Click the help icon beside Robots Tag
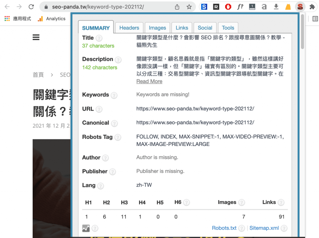 pyautogui.click(x=118, y=137)
